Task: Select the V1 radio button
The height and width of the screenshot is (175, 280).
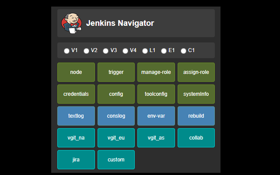Action: 66,51
